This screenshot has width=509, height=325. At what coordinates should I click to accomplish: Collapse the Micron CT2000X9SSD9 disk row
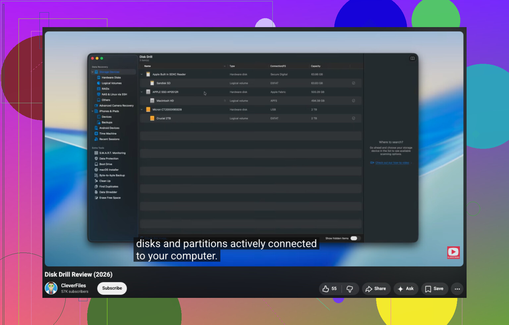click(142, 109)
